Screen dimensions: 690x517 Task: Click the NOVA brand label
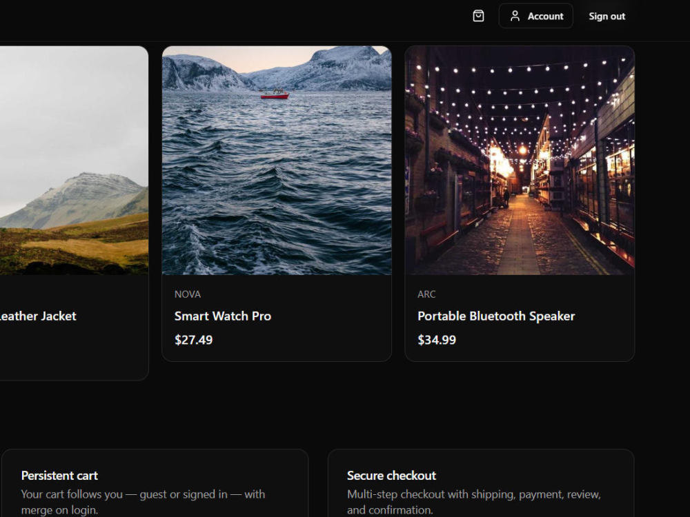pos(188,294)
